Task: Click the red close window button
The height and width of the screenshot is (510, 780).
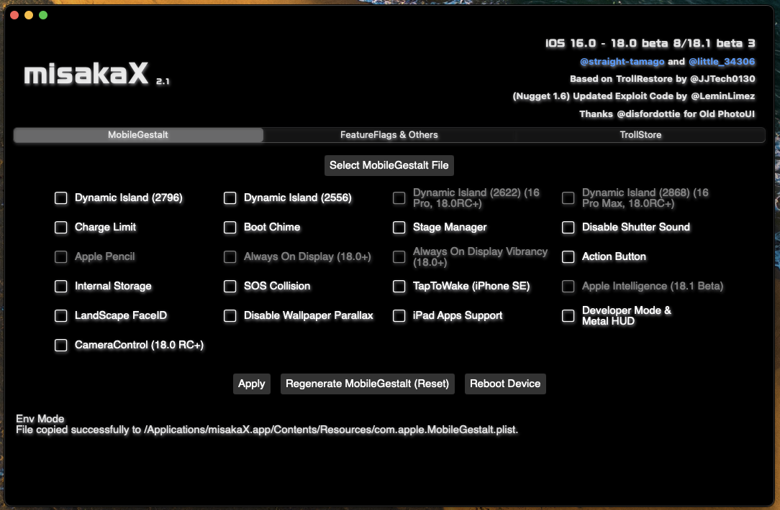Action: tap(14, 15)
